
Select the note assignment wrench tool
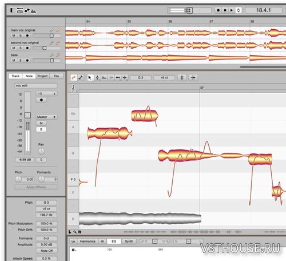81,77
